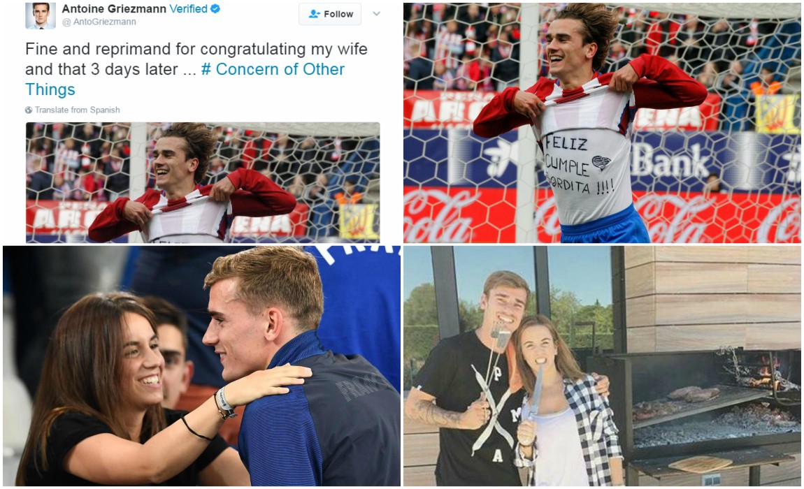Click the blue verified badge icon
Viewport: 804px width, 489px height.
(x=215, y=8)
